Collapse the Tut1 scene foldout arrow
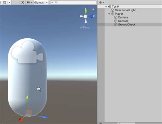This screenshot has width=162, height=124. coord(106,7)
